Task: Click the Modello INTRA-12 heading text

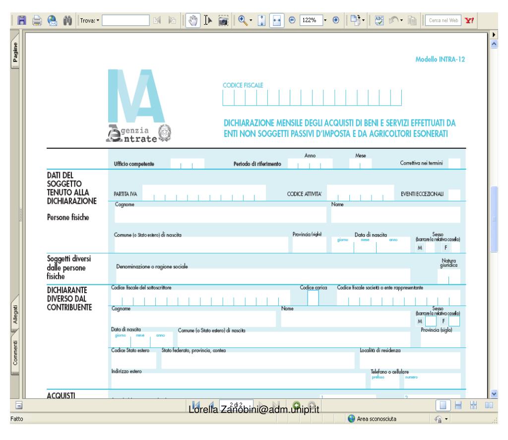Action: click(x=440, y=60)
